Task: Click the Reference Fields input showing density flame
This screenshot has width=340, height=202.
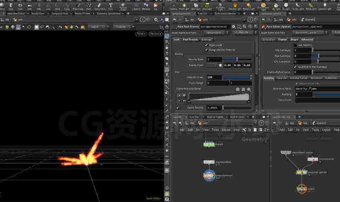Action: point(317,89)
